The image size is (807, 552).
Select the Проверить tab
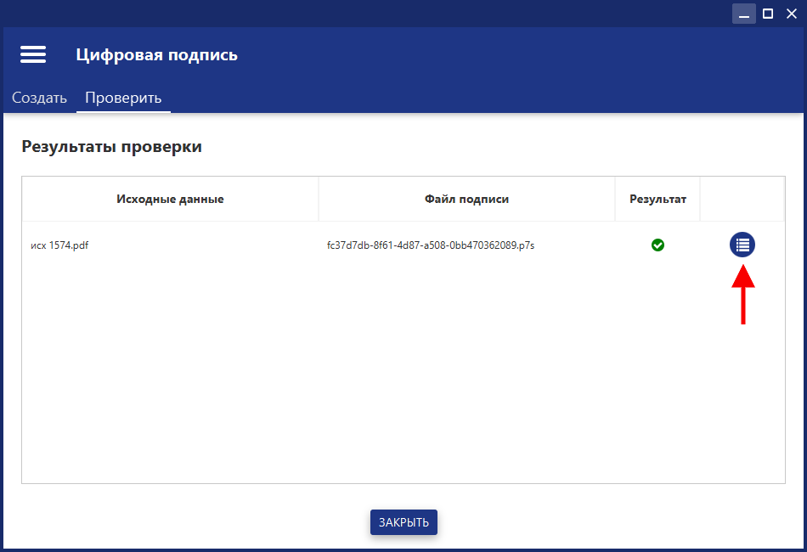(123, 97)
